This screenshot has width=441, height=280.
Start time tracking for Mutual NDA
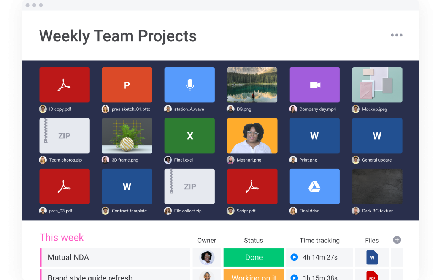click(x=294, y=257)
